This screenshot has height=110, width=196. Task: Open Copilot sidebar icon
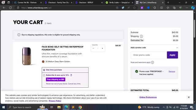click(x=193, y=8)
